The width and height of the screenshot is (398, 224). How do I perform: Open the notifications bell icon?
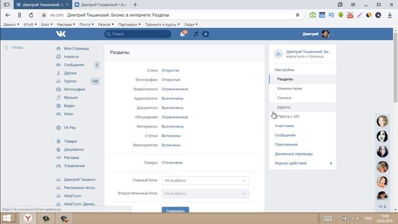coord(183,34)
